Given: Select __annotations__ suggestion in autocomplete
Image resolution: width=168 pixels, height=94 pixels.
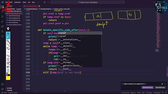Looking at the screenshot, I should tap(80, 39).
